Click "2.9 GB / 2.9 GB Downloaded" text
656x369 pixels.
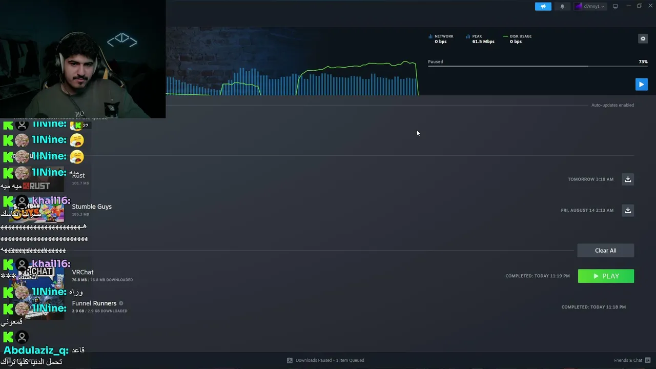(x=99, y=311)
